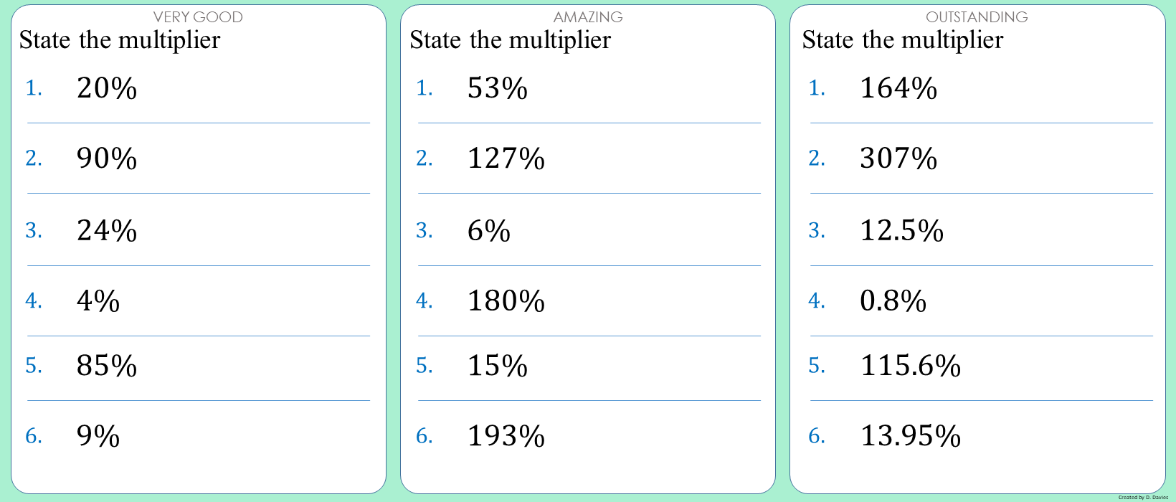Click on 53% in the Amazing column
This screenshot has height=502, width=1176.
[498, 88]
